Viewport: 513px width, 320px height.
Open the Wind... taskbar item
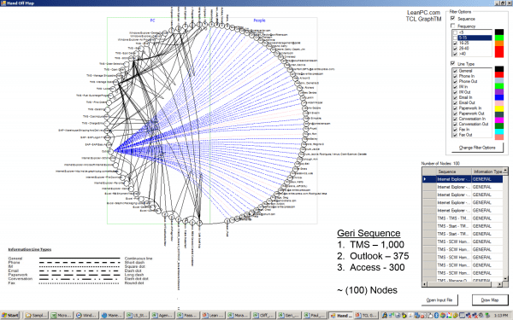(85, 316)
